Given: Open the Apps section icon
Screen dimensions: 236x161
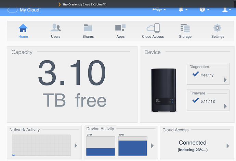Looking at the screenshot, I should pos(120,28).
